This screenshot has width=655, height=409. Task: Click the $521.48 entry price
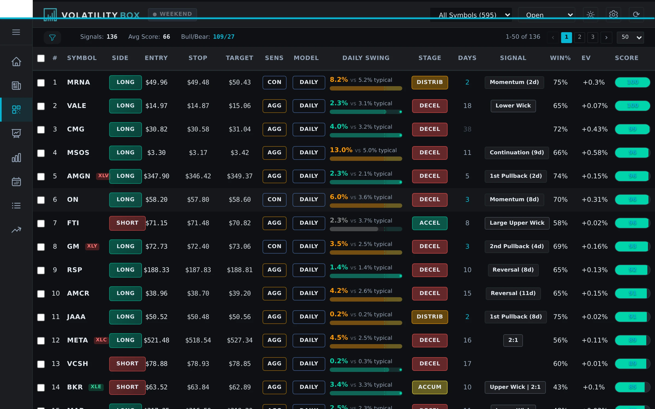point(156,340)
